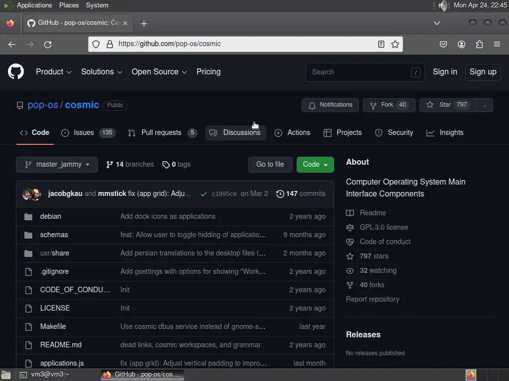This screenshot has width=509, height=381.
Task: Click the Firefox icon in bottom-right tray
Action: pos(471,375)
